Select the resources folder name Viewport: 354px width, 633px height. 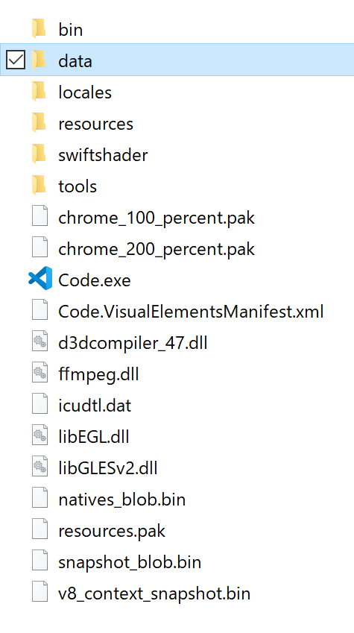coord(95,124)
